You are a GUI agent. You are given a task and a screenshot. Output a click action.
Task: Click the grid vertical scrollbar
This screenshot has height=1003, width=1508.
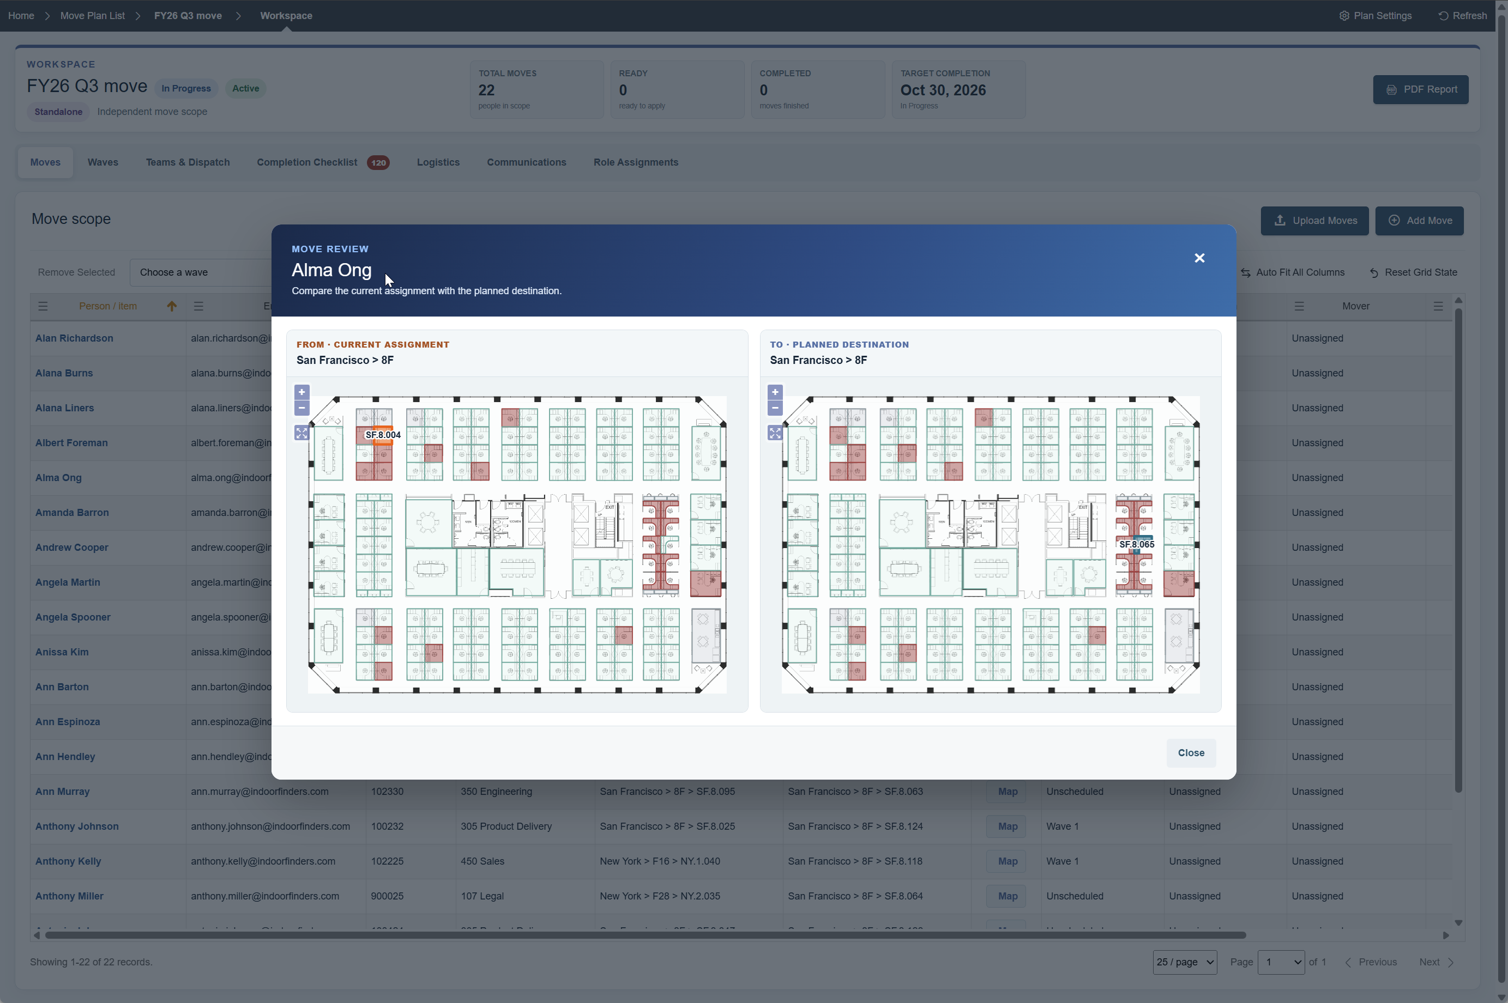[x=1458, y=550]
